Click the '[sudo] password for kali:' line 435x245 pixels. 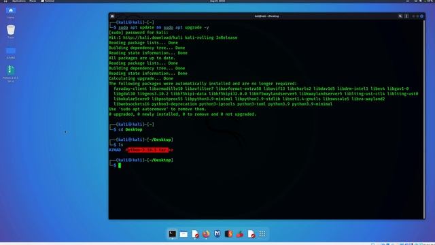139,33
